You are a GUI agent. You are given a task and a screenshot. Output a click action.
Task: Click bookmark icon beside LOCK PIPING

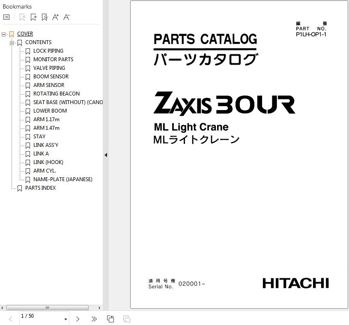28,51
